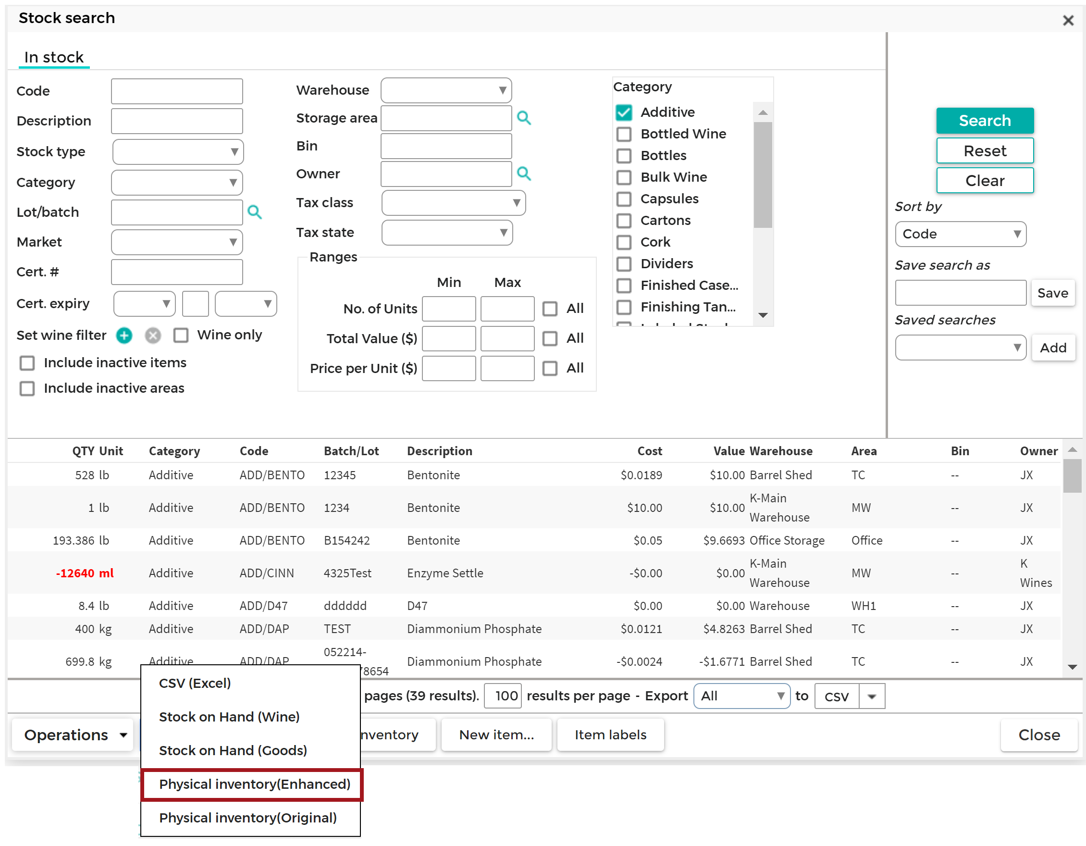
Task: Expand the Sort by Code dropdown
Action: pyautogui.click(x=960, y=234)
